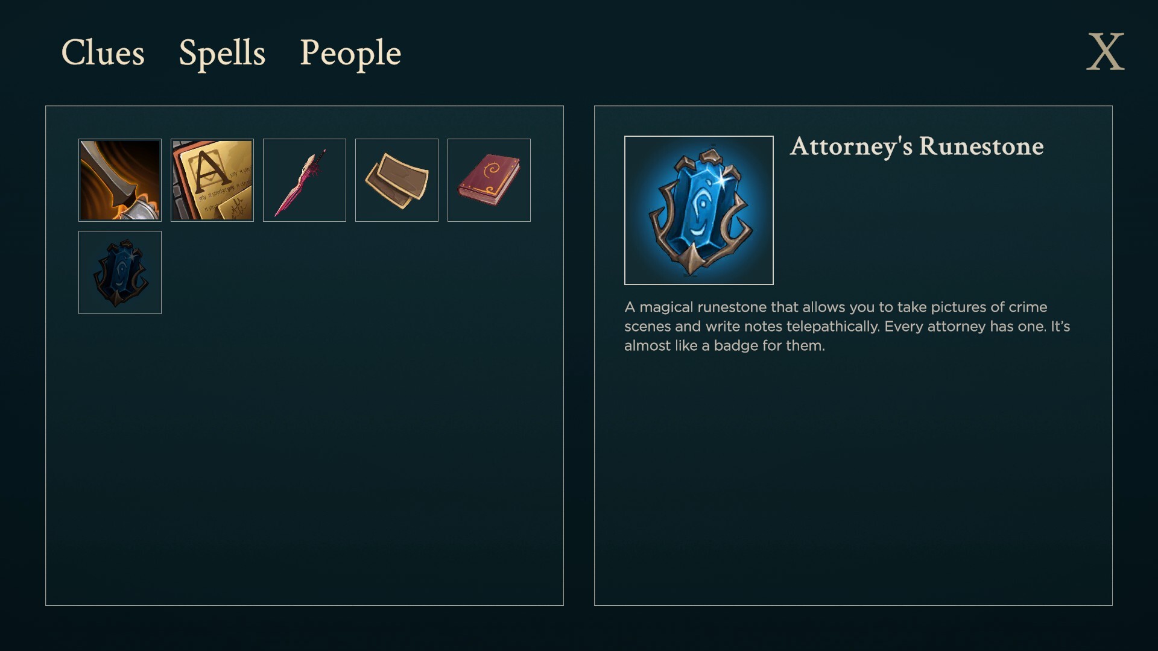1158x651 pixels.
Task: Click empty space at bottom of clue grid panel
Action: tap(305, 512)
